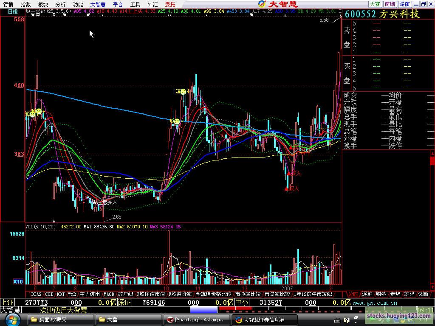Click the 2.65 low price label
435x326 pixels.
pyautogui.click(x=116, y=217)
